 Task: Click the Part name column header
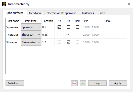(x=13, y=21)
